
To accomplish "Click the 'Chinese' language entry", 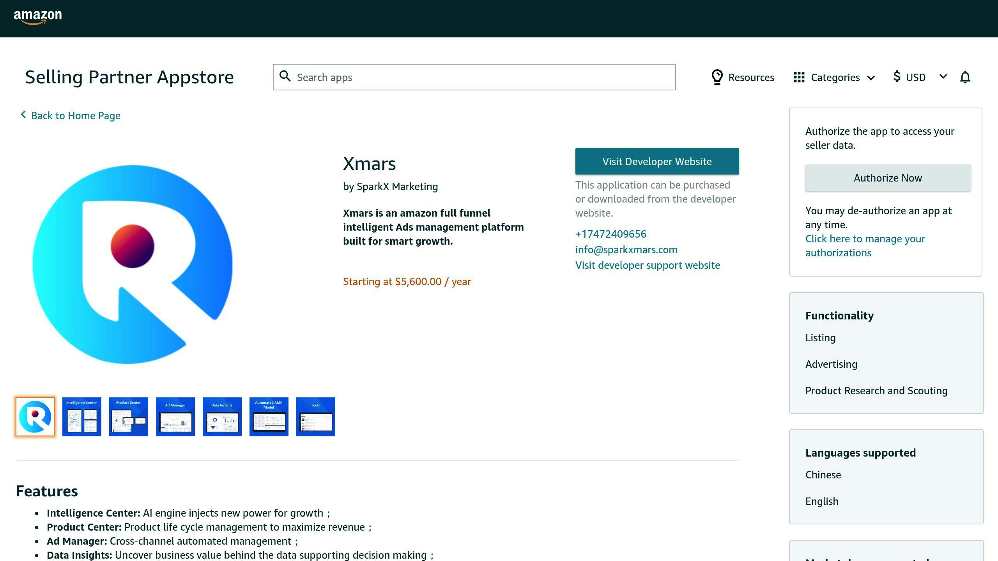I will pyautogui.click(x=823, y=475).
